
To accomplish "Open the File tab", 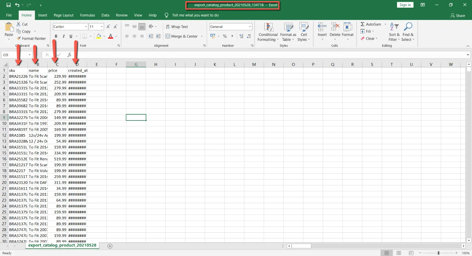I will [9, 15].
